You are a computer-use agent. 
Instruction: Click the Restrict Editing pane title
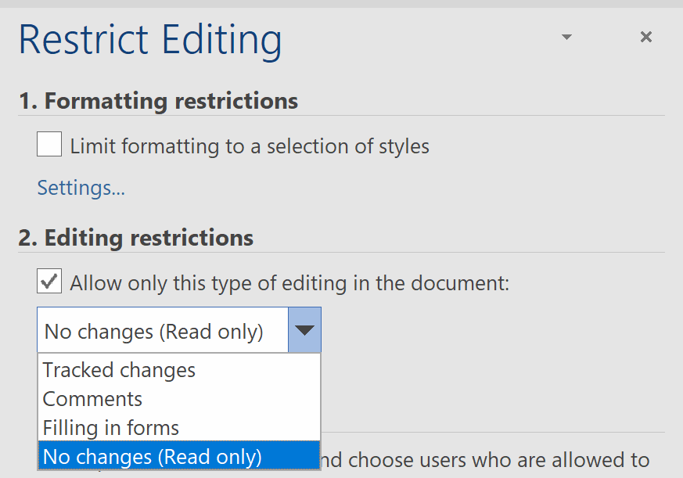click(149, 39)
